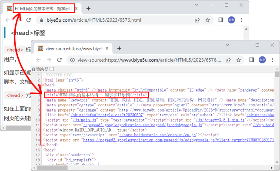Screen dimensions: 280x171
Task: Open adsbygoogle.js link on line 11
Action: 143,125
